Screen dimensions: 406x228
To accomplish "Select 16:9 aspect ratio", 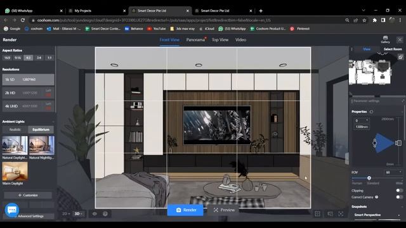I will tap(7, 58).
